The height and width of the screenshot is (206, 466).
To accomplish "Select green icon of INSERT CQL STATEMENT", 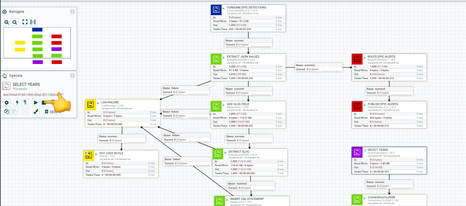I will 220,201.
